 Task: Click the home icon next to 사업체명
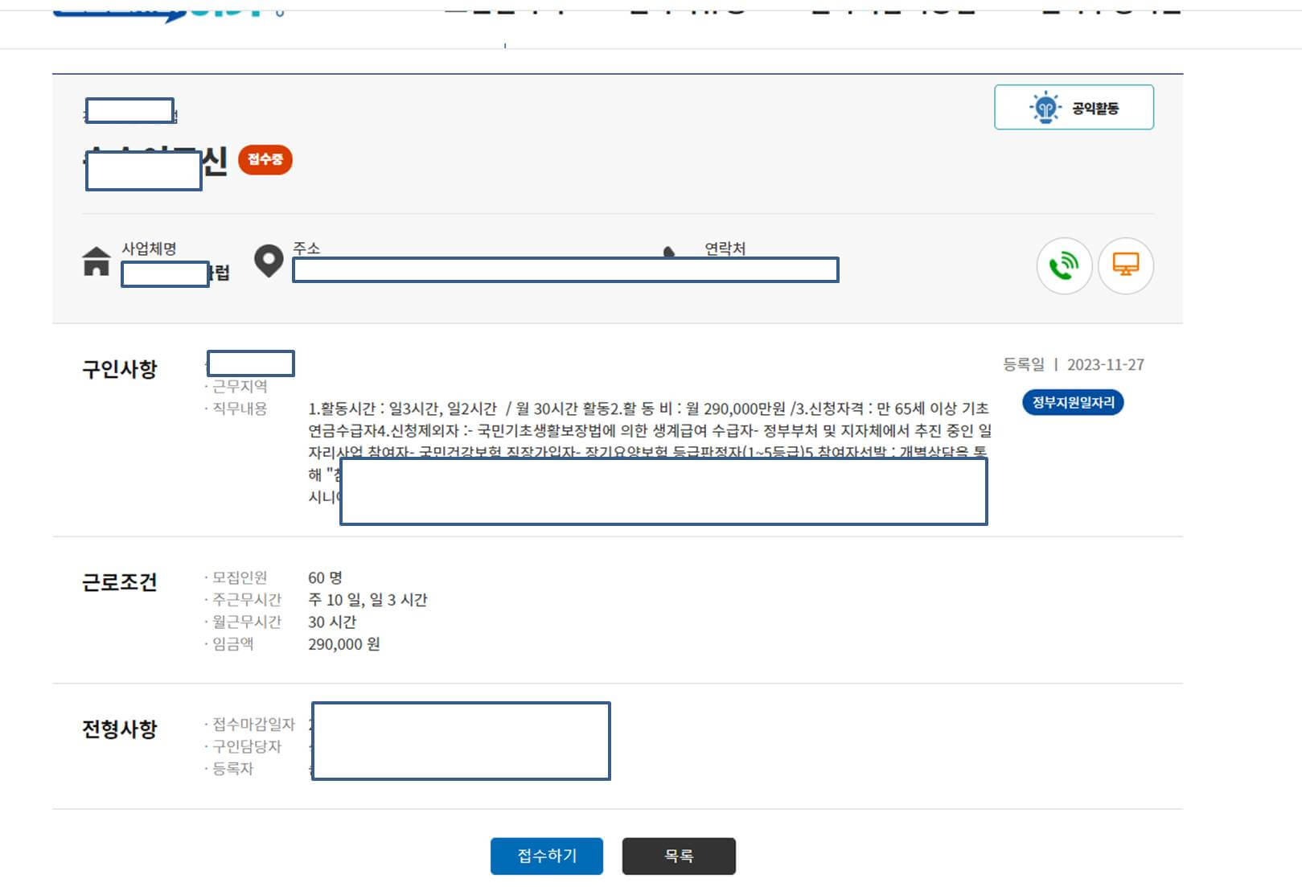point(96,262)
